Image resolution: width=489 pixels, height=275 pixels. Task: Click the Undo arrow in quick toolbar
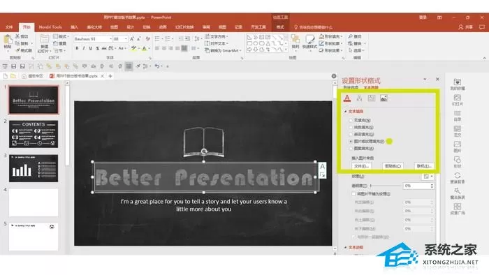pyautogui.click(x=157, y=66)
